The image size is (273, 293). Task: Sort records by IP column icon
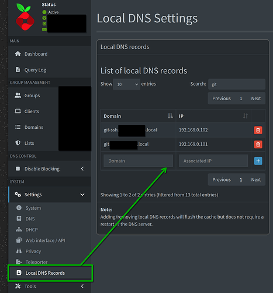pyautogui.click(x=246, y=116)
